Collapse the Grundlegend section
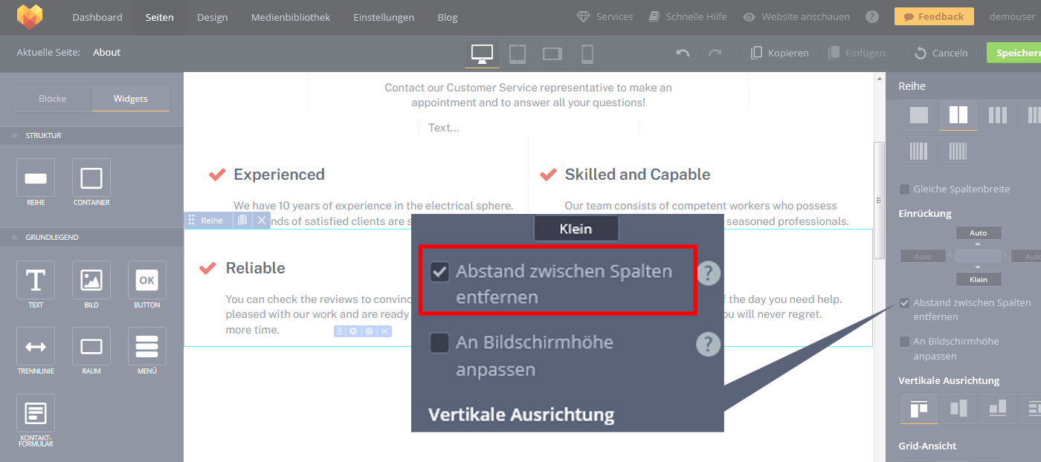 14,238
